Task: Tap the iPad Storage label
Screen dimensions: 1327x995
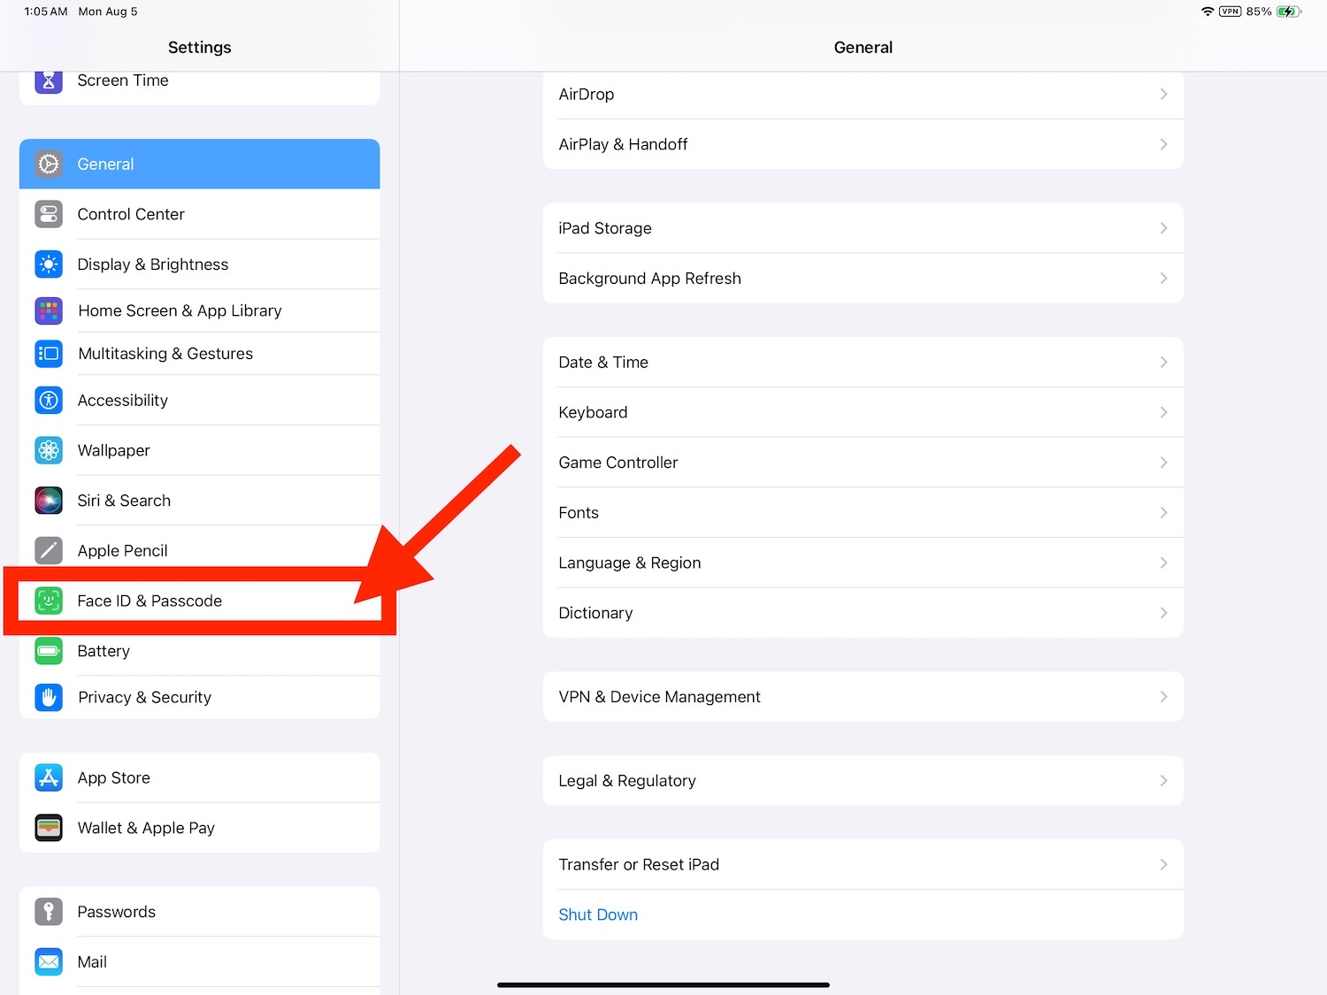Action: (605, 228)
